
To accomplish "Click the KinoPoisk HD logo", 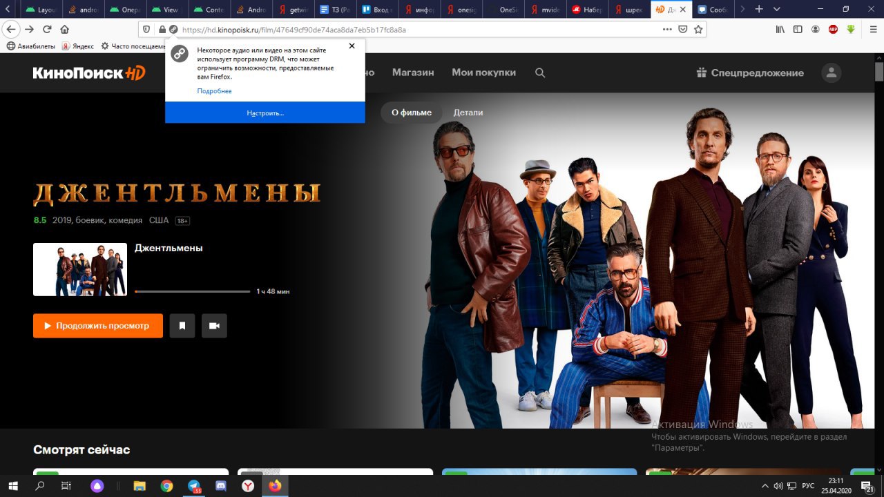I will point(89,73).
